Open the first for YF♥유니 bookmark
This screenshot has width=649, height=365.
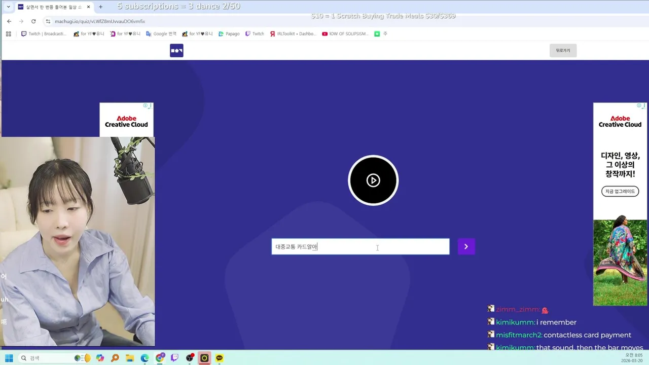point(89,34)
